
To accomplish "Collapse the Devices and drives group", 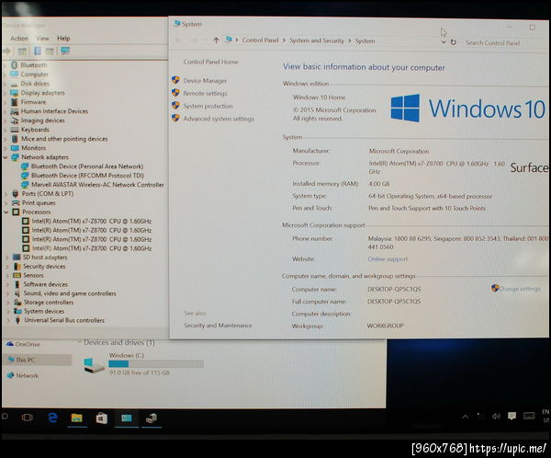I will click(79, 342).
